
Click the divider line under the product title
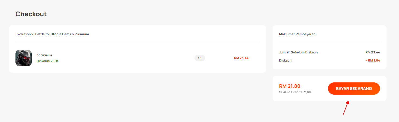tap(138, 43)
